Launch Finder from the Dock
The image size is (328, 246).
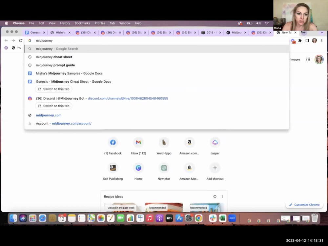13,218
